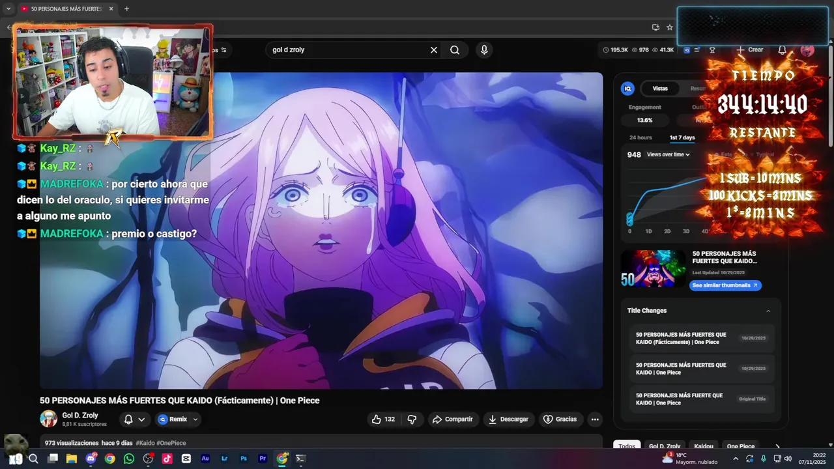The image size is (834, 469).
Task: Open the browser tab search dropdown
Action: [8, 9]
